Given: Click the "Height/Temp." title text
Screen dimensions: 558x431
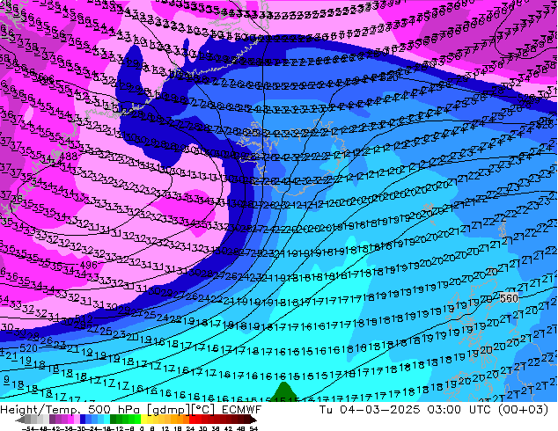Looking at the screenshot, I should pos(40,410).
